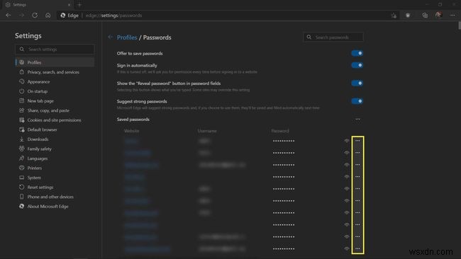The width and height of the screenshot is (461, 259).
Task: Open the profile avatar in the toolbar
Action: (438, 15)
